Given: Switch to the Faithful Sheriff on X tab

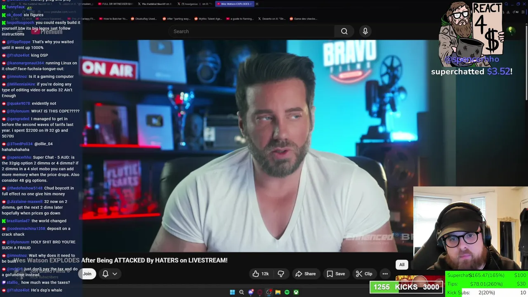Looking at the screenshot, I should pos(156,4).
